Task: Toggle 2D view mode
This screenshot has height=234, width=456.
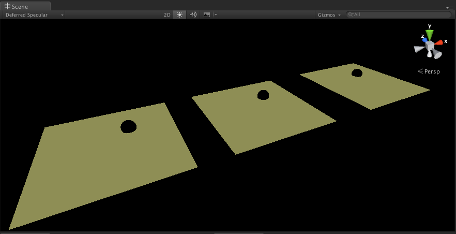Action: tap(167, 15)
